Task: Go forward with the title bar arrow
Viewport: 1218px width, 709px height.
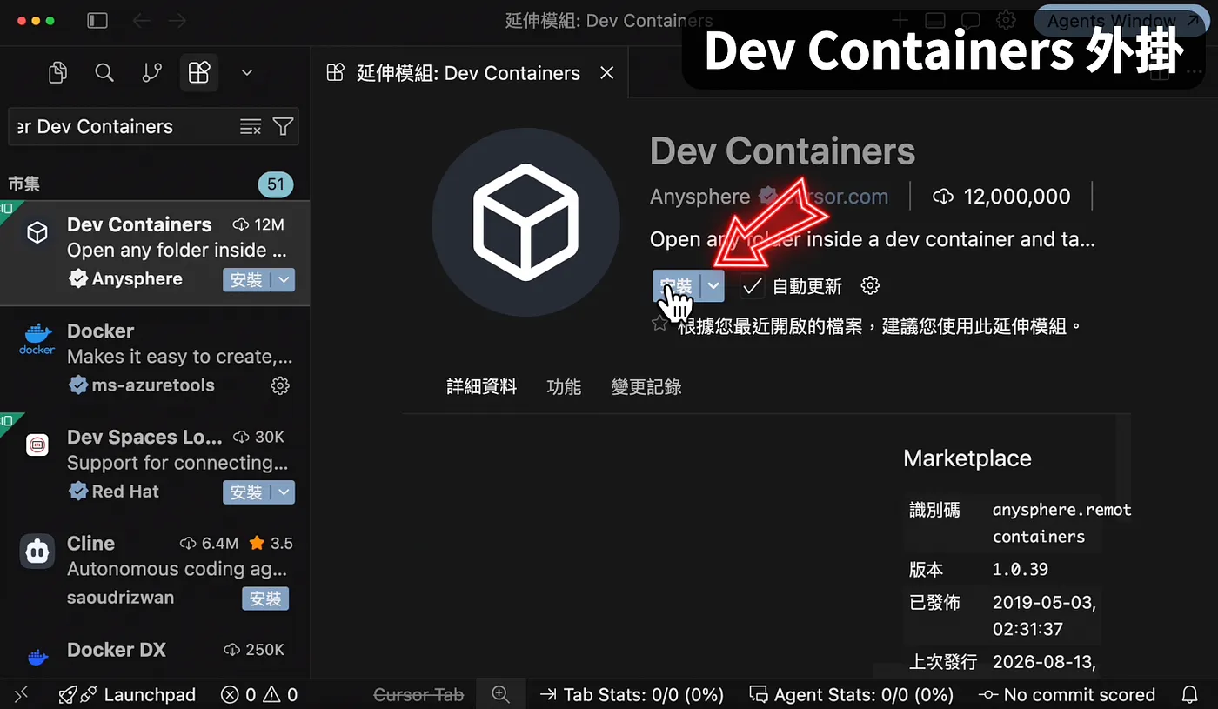Action: [x=177, y=20]
